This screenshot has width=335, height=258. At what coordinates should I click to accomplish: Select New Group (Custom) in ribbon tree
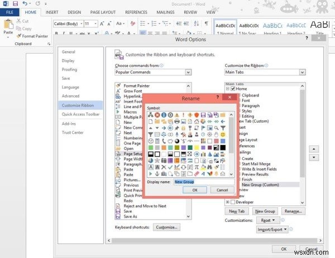pos(260,184)
